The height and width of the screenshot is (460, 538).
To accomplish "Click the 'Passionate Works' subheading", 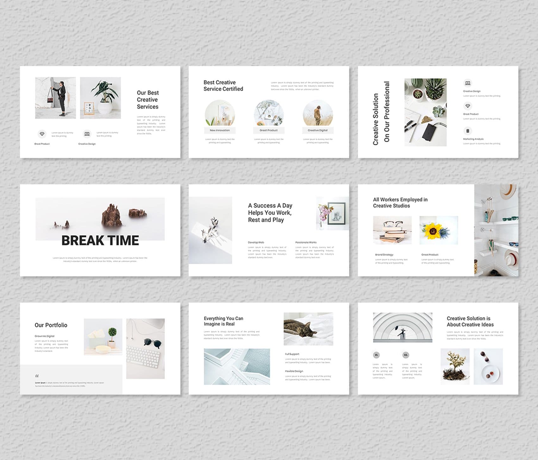I will pos(306,242).
